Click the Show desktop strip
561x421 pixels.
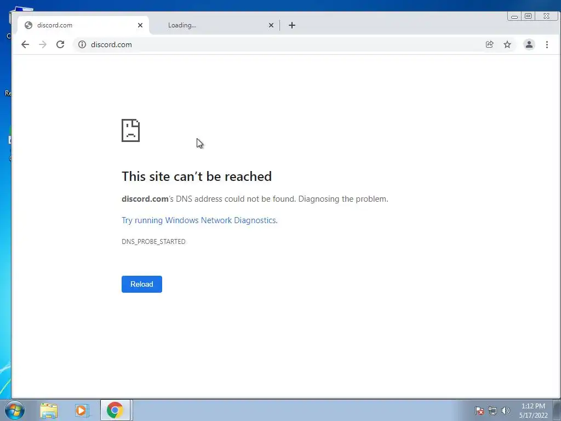pos(557,410)
